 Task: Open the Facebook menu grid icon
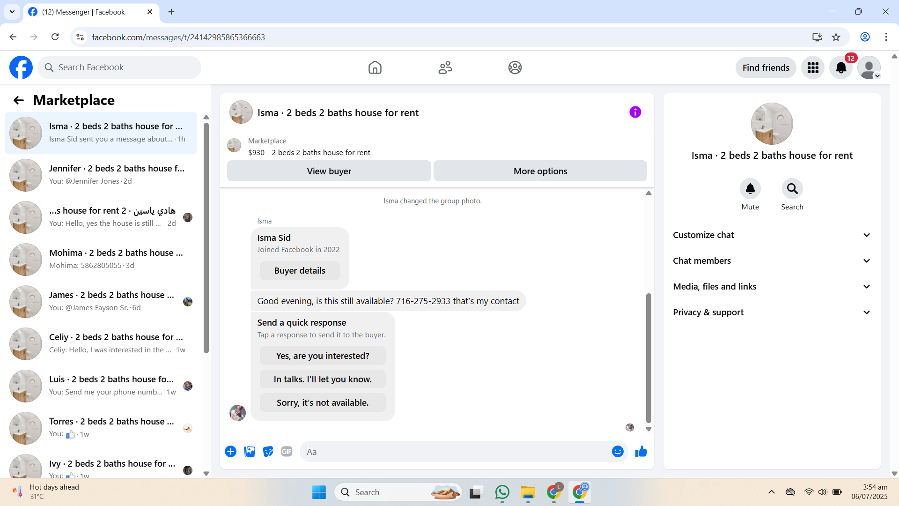point(813,67)
